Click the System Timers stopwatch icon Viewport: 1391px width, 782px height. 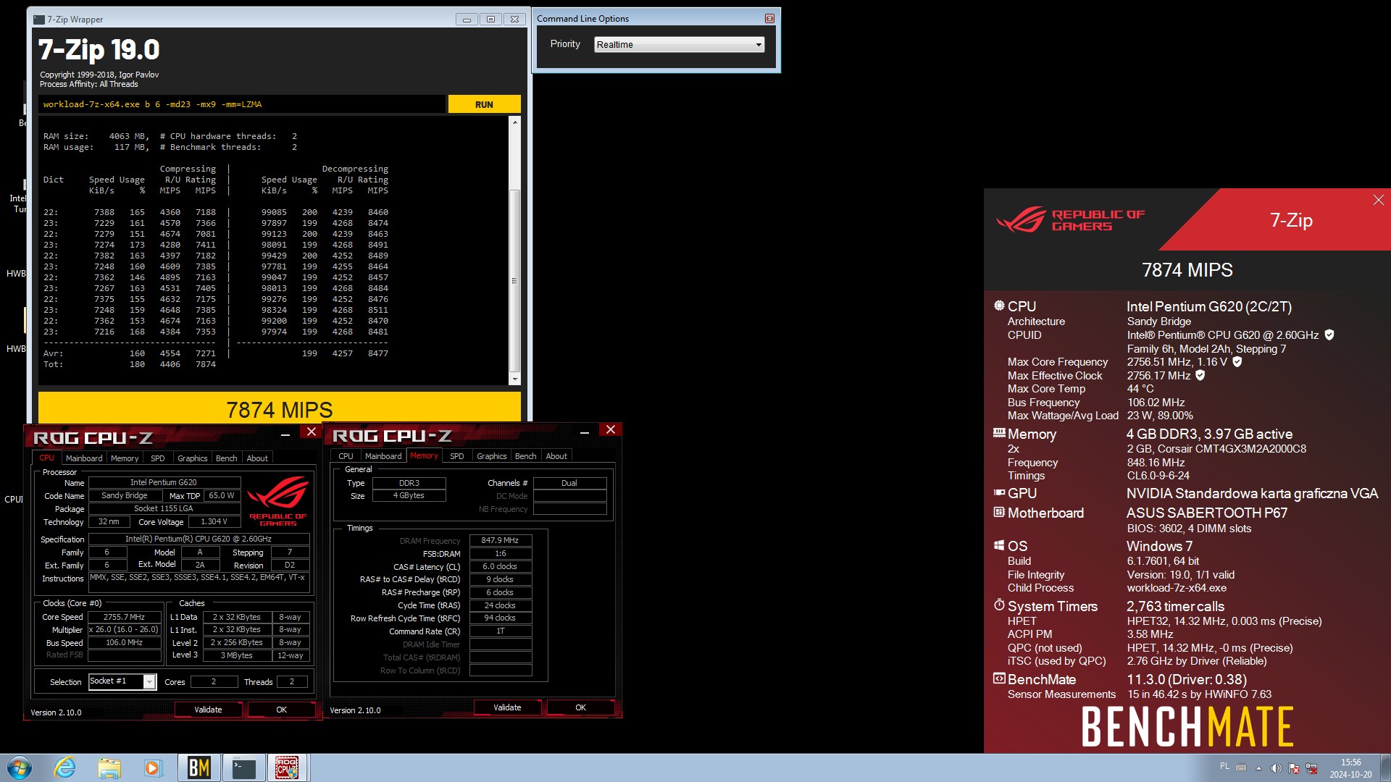coord(999,605)
